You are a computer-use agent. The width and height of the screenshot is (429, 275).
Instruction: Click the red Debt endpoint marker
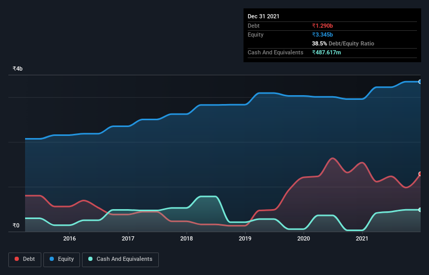(x=420, y=174)
